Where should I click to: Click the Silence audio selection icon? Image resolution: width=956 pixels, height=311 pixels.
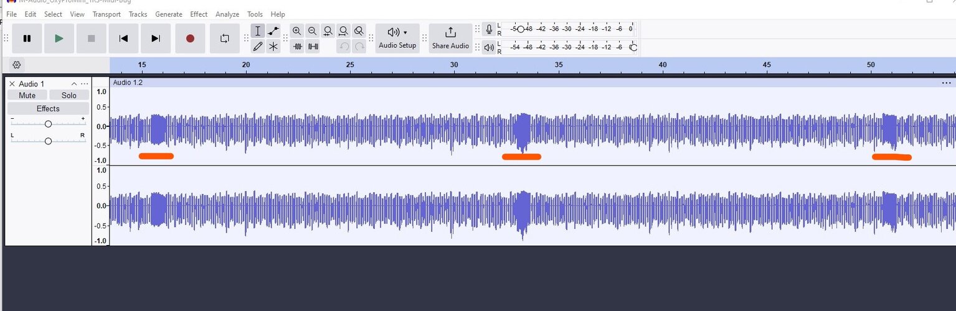tap(313, 46)
